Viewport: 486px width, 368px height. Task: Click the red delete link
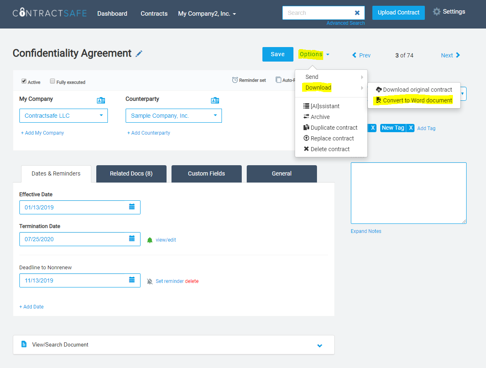[x=192, y=281]
